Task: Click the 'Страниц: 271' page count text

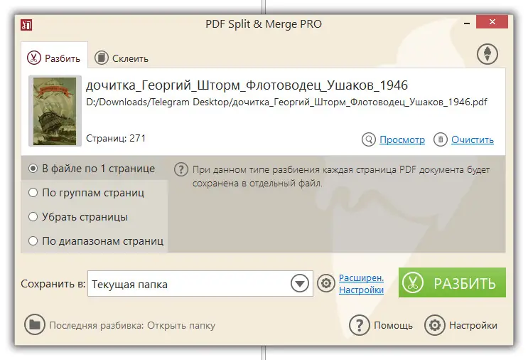Action: point(116,138)
